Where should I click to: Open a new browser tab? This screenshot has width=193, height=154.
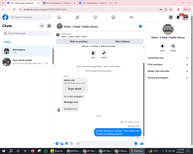[x=116, y=3]
